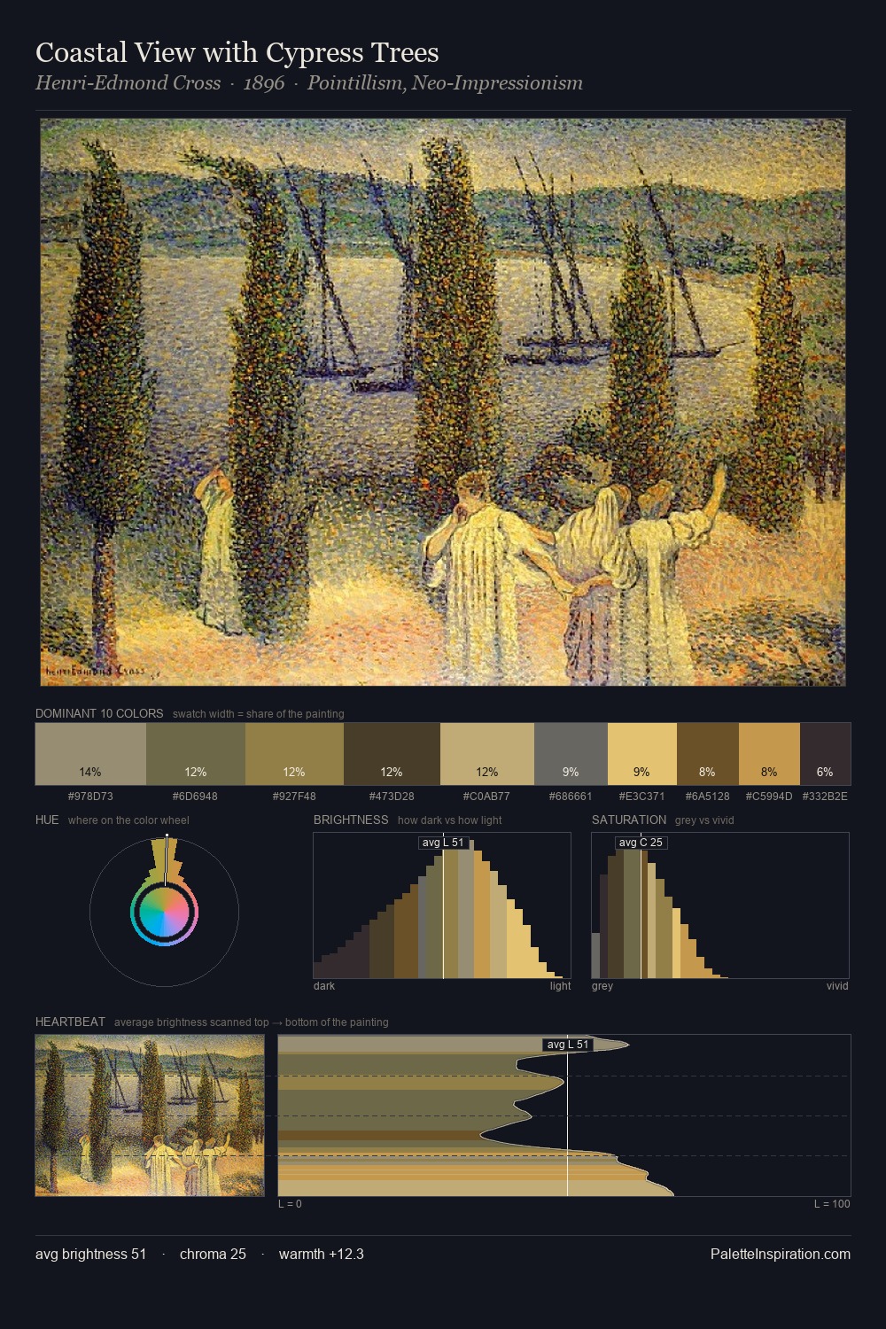Click the saturation histogram chart

(x=720, y=905)
